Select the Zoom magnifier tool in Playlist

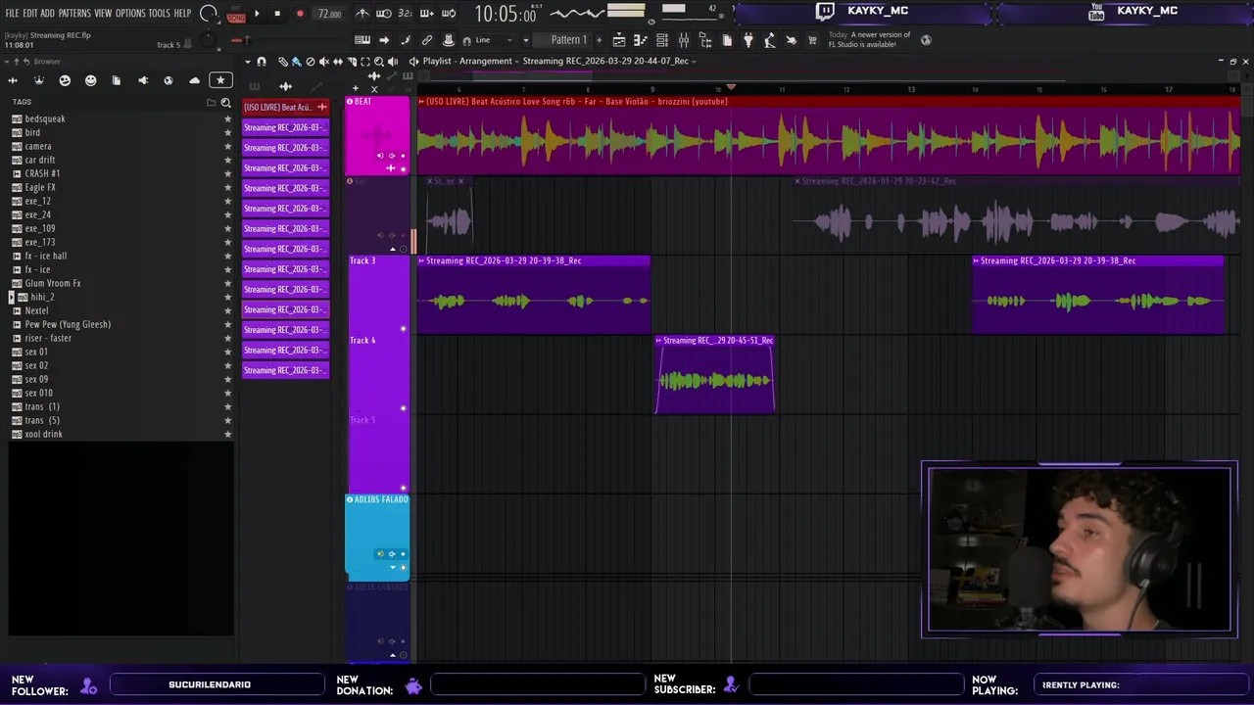pos(379,62)
